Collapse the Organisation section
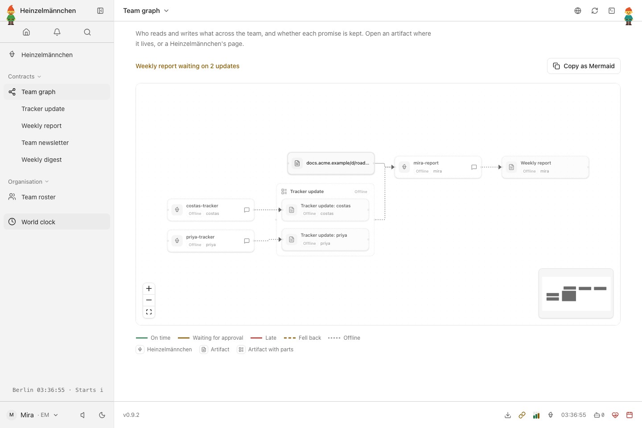 (x=29, y=182)
